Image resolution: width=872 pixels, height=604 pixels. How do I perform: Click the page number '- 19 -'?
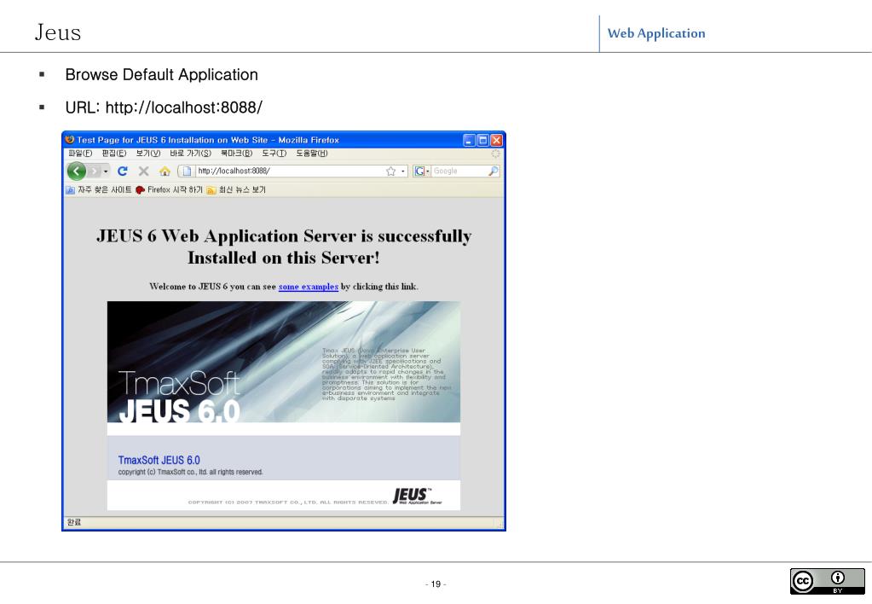(x=436, y=584)
